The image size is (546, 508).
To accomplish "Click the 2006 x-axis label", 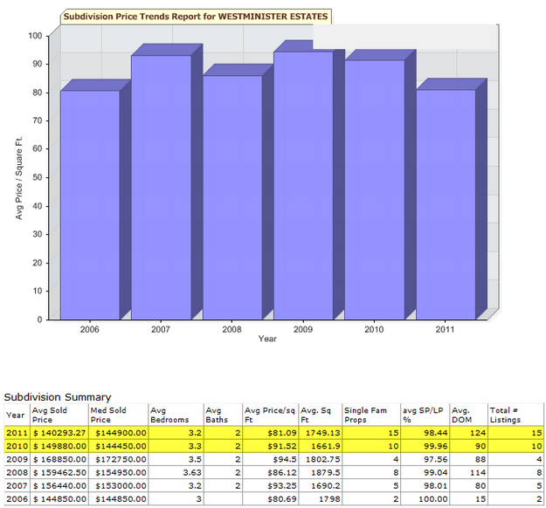I will click(x=89, y=329).
